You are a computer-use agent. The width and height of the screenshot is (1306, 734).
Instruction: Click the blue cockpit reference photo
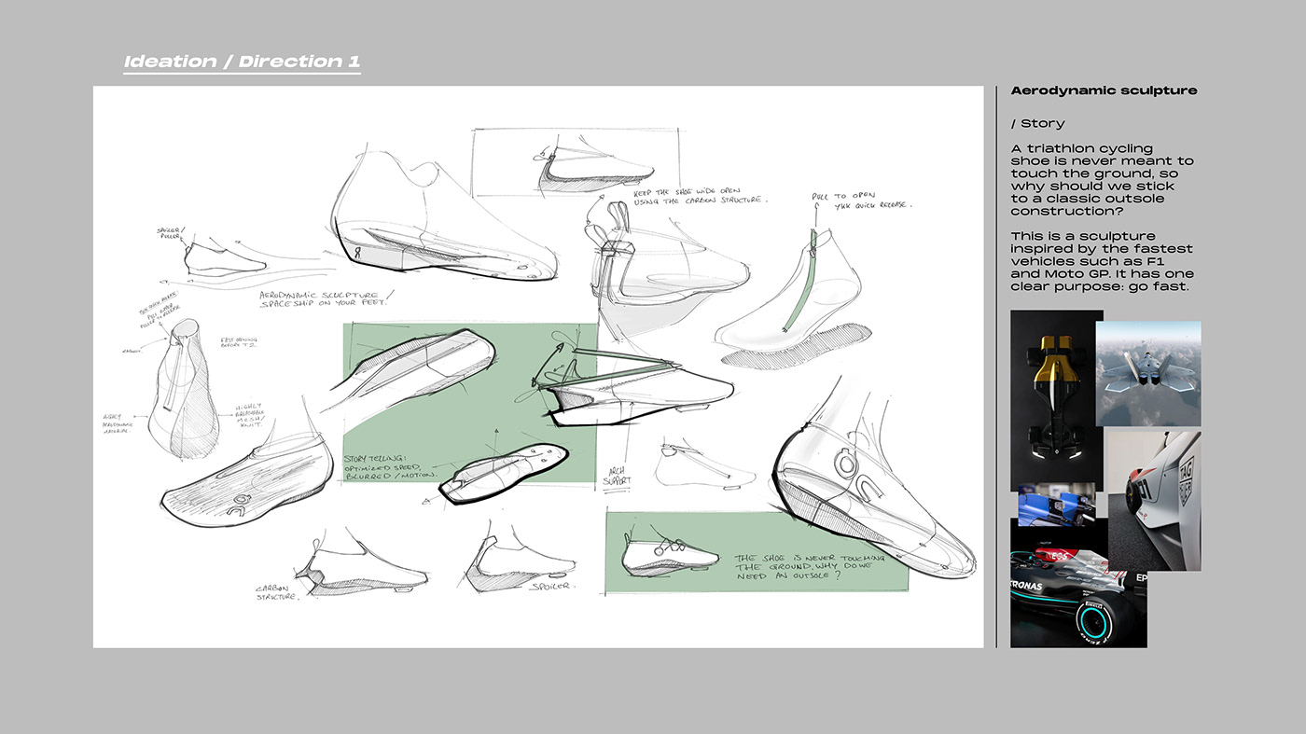pos(1059,511)
